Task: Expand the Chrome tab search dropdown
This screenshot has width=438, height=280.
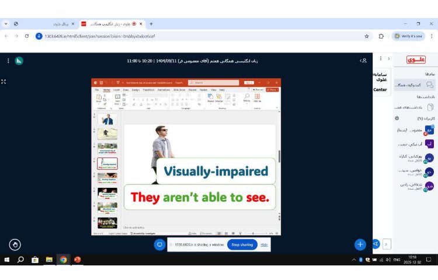Action: [x=6, y=23]
